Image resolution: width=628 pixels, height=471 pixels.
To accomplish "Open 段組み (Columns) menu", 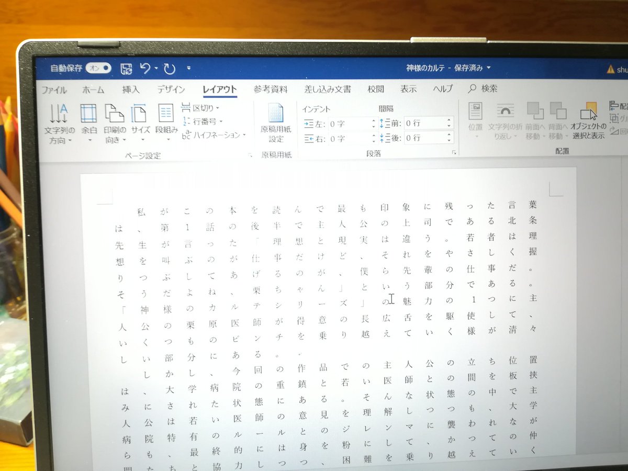I will (166, 124).
